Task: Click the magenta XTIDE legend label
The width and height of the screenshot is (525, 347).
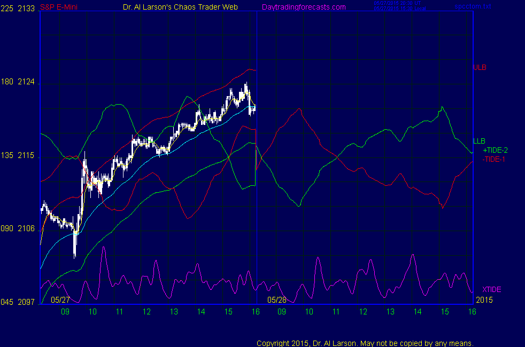Action: pyautogui.click(x=491, y=289)
